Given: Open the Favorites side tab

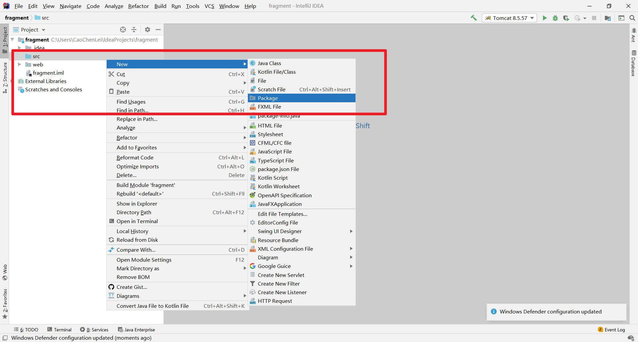Looking at the screenshot, I should click(x=5, y=304).
